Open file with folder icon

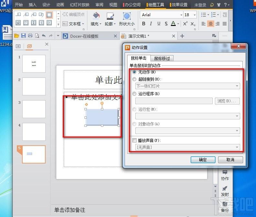[x=17, y=36]
